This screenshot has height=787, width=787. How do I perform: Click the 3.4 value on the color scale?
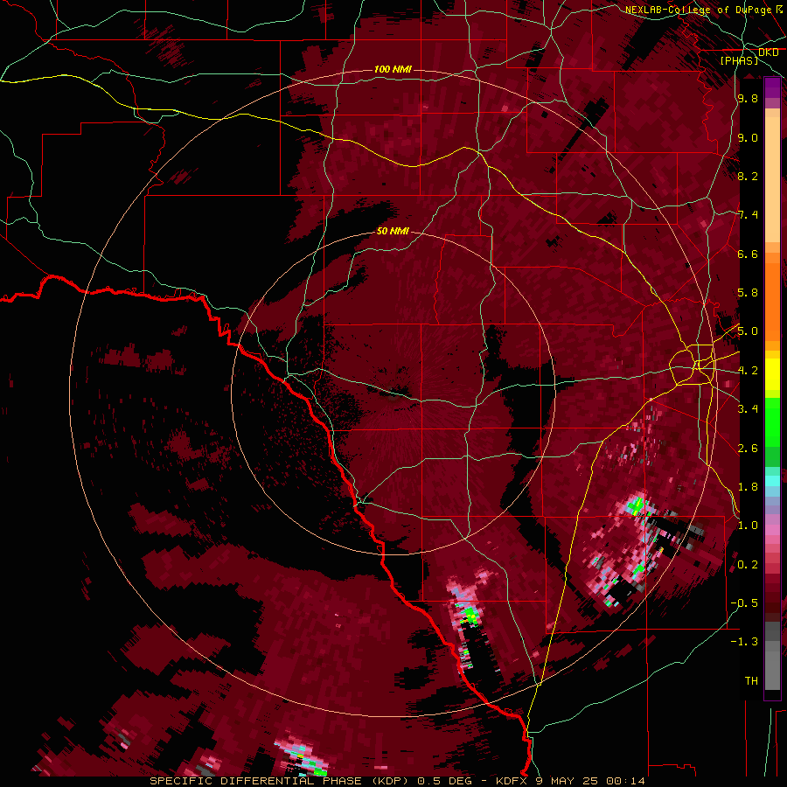pos(748,408)
